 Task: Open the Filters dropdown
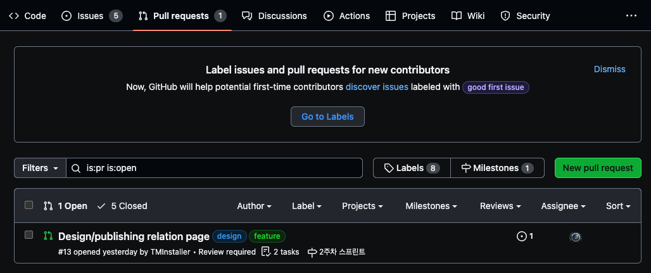(x=41, y=168)
